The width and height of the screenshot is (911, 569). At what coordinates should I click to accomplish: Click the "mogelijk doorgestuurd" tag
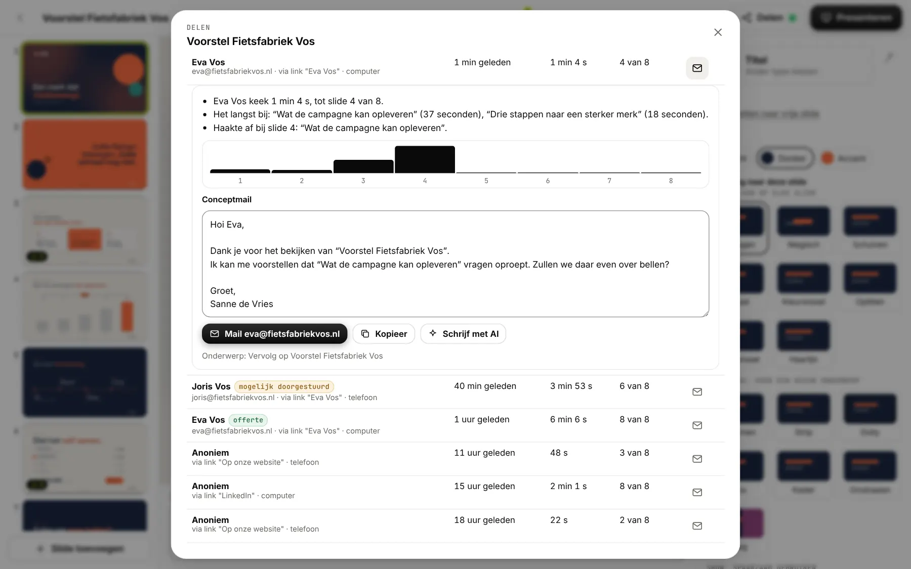[x=284, y=387]
